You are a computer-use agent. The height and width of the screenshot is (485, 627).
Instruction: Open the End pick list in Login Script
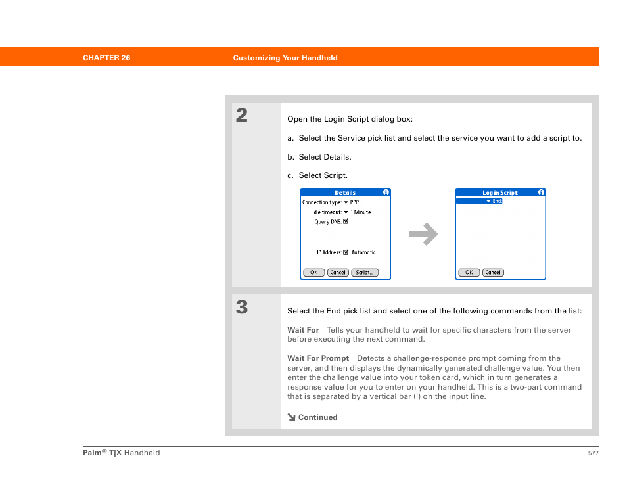(x=494, y=201)
